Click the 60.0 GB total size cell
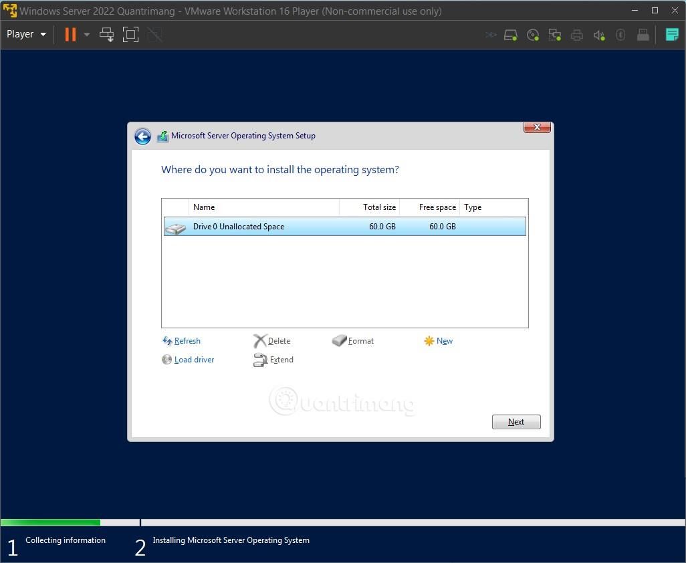Screen dimensions: 686x563 pos(382,226)
